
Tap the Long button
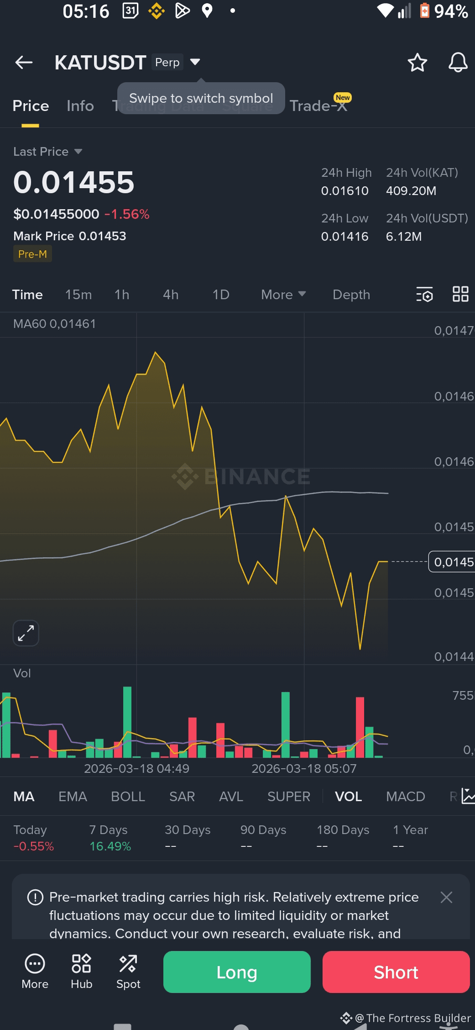pyautogui.click(x=237, y=972)
